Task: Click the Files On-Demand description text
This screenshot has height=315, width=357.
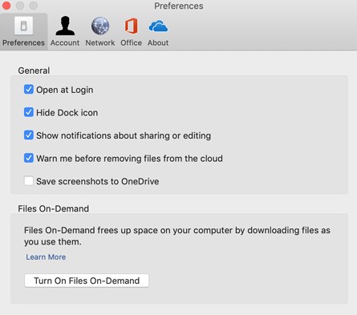Action: [177, 236]
